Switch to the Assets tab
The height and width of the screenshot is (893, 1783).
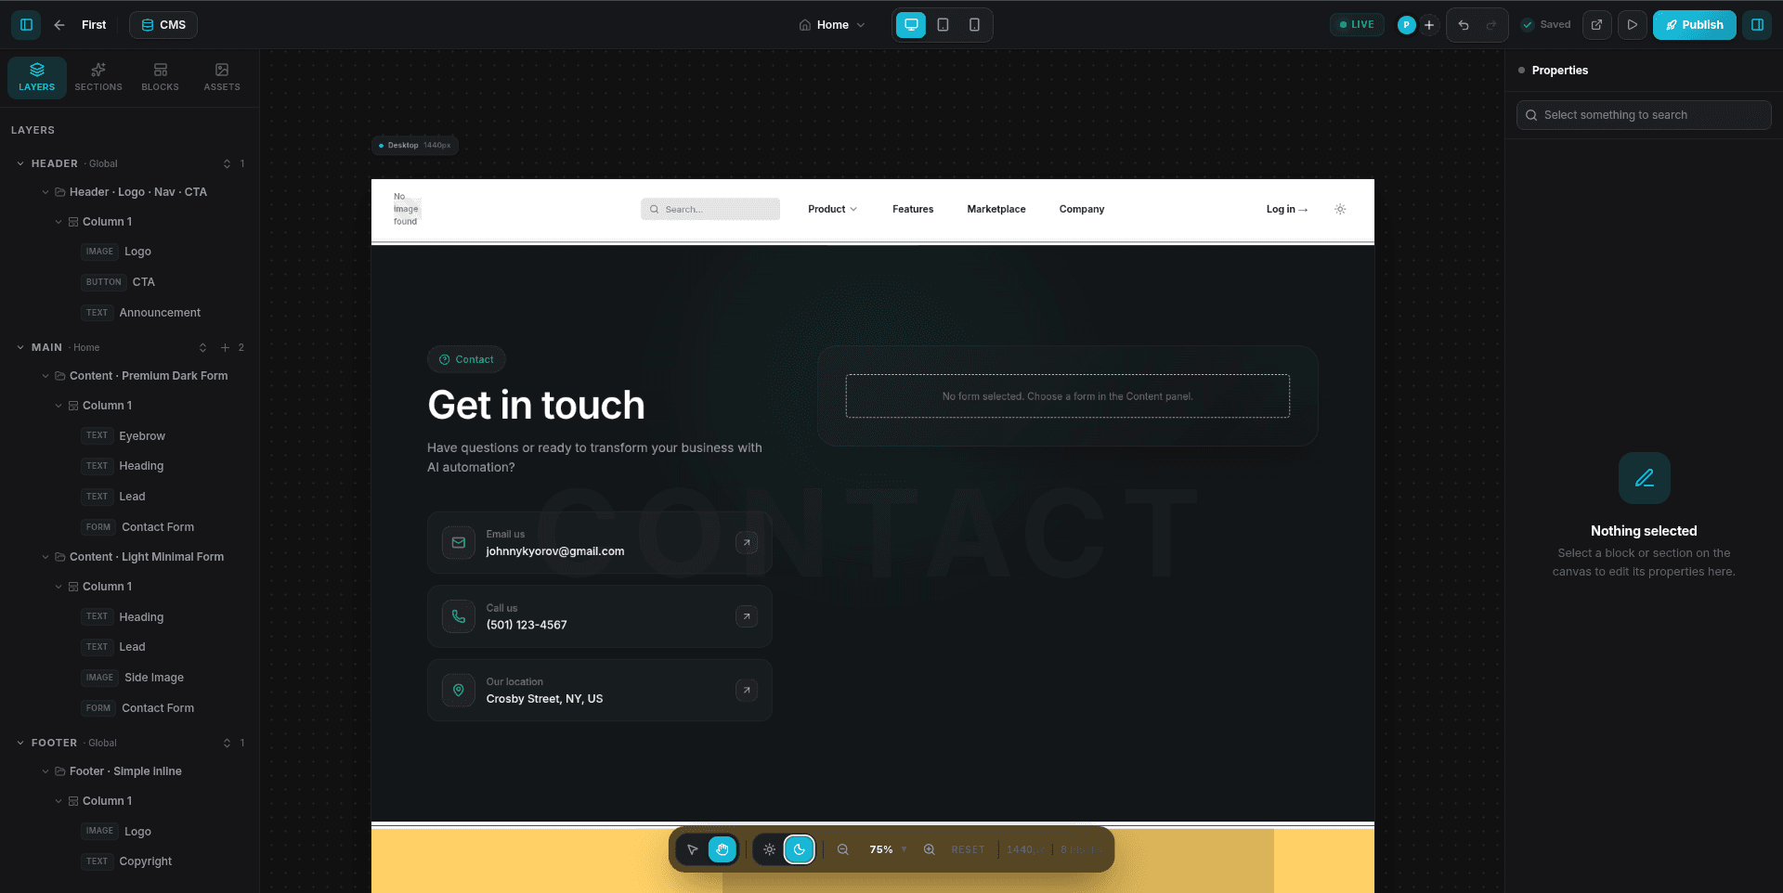(222, 77)
